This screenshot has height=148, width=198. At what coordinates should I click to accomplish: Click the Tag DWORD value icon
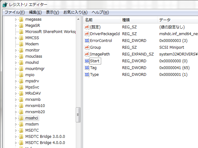pos(87,68)
